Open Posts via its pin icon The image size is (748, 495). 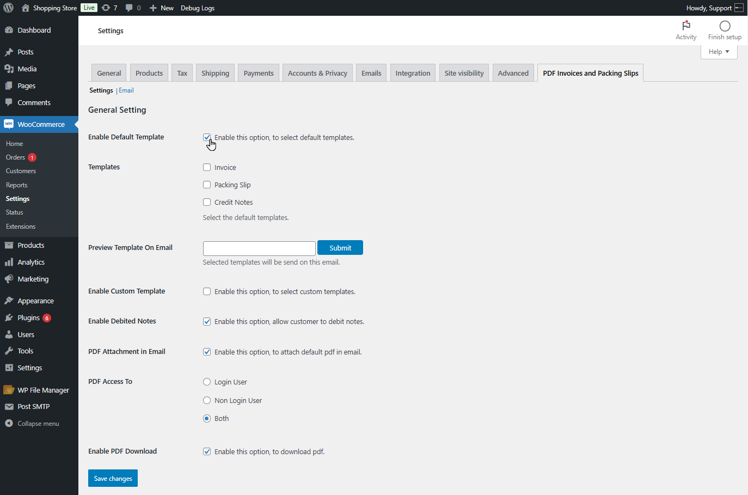[9, 52]
